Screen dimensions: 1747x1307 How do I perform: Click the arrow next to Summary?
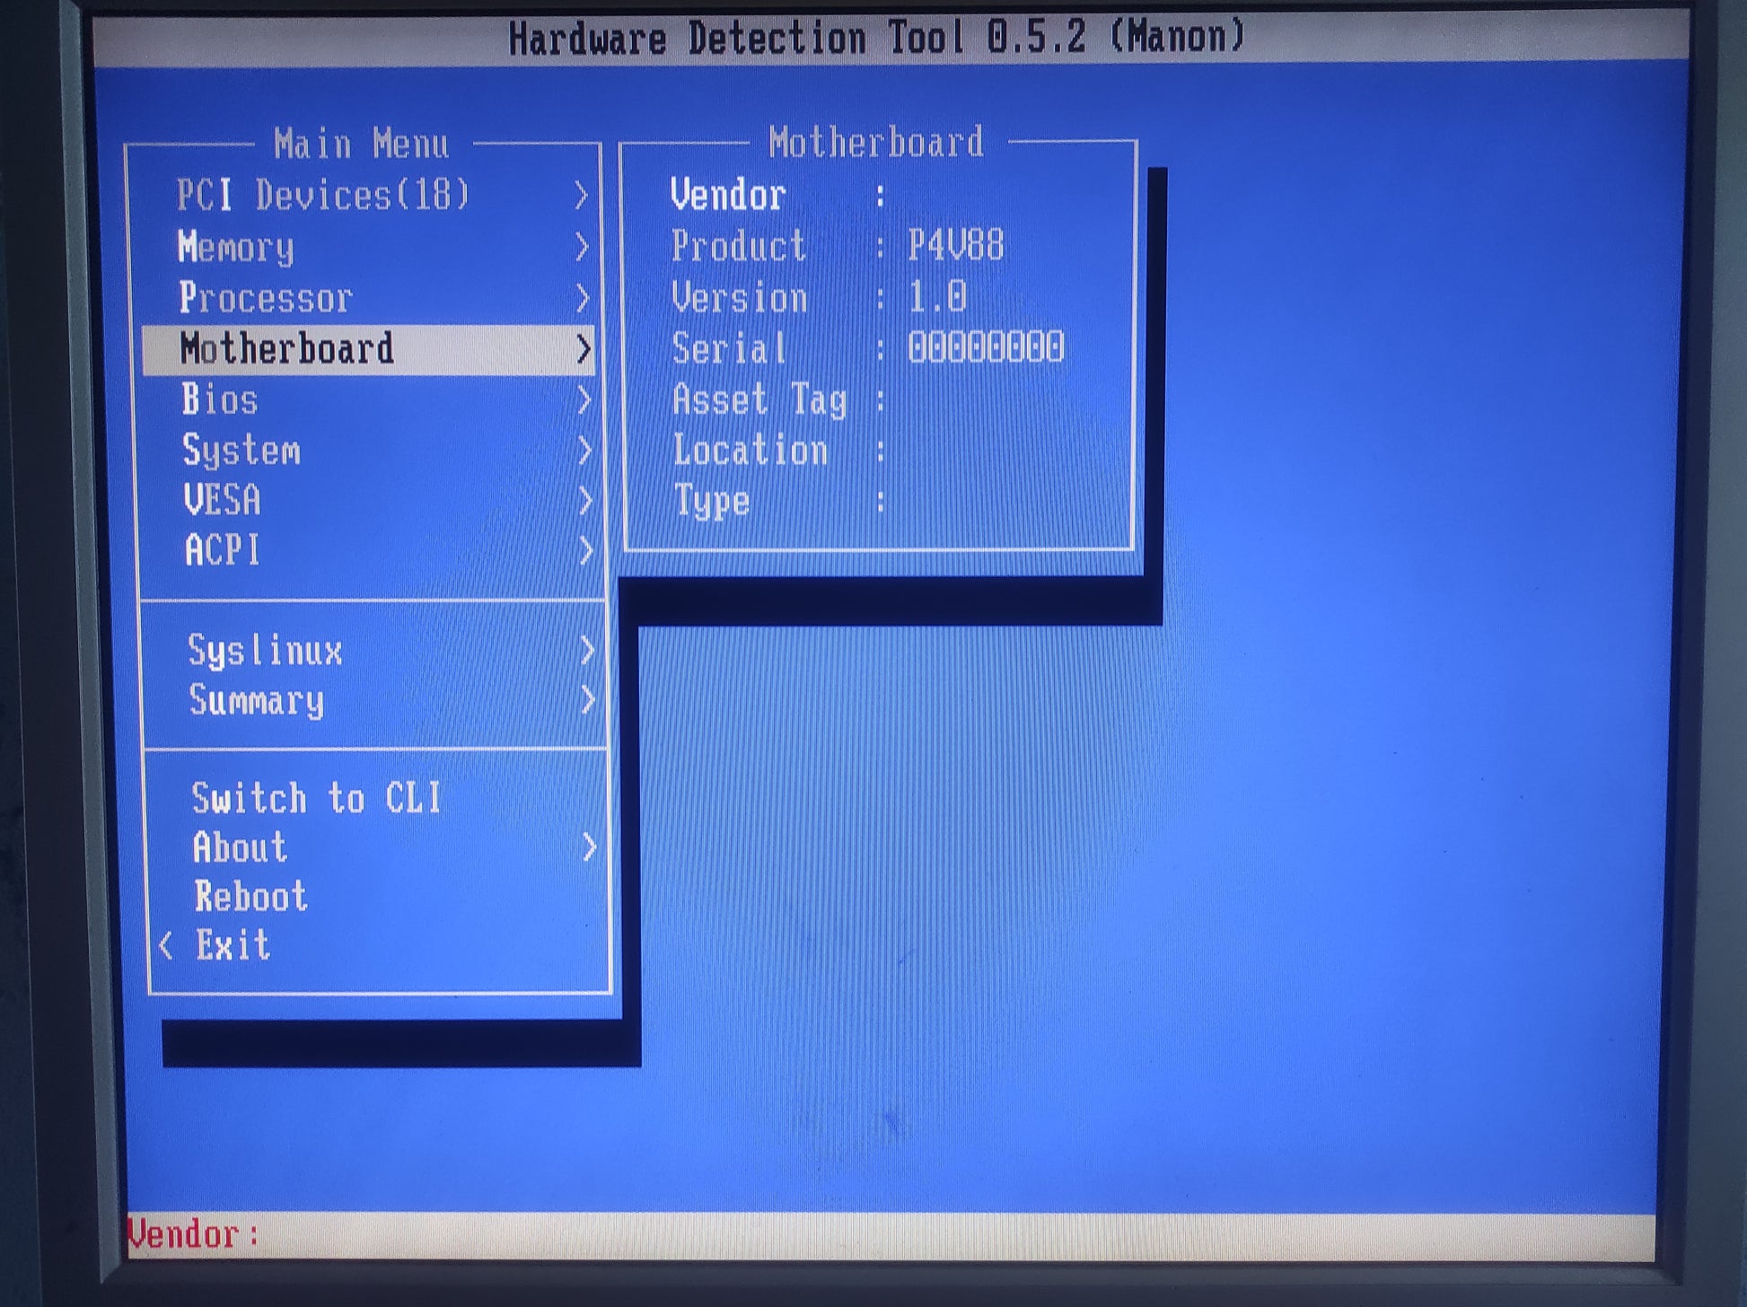588,700
